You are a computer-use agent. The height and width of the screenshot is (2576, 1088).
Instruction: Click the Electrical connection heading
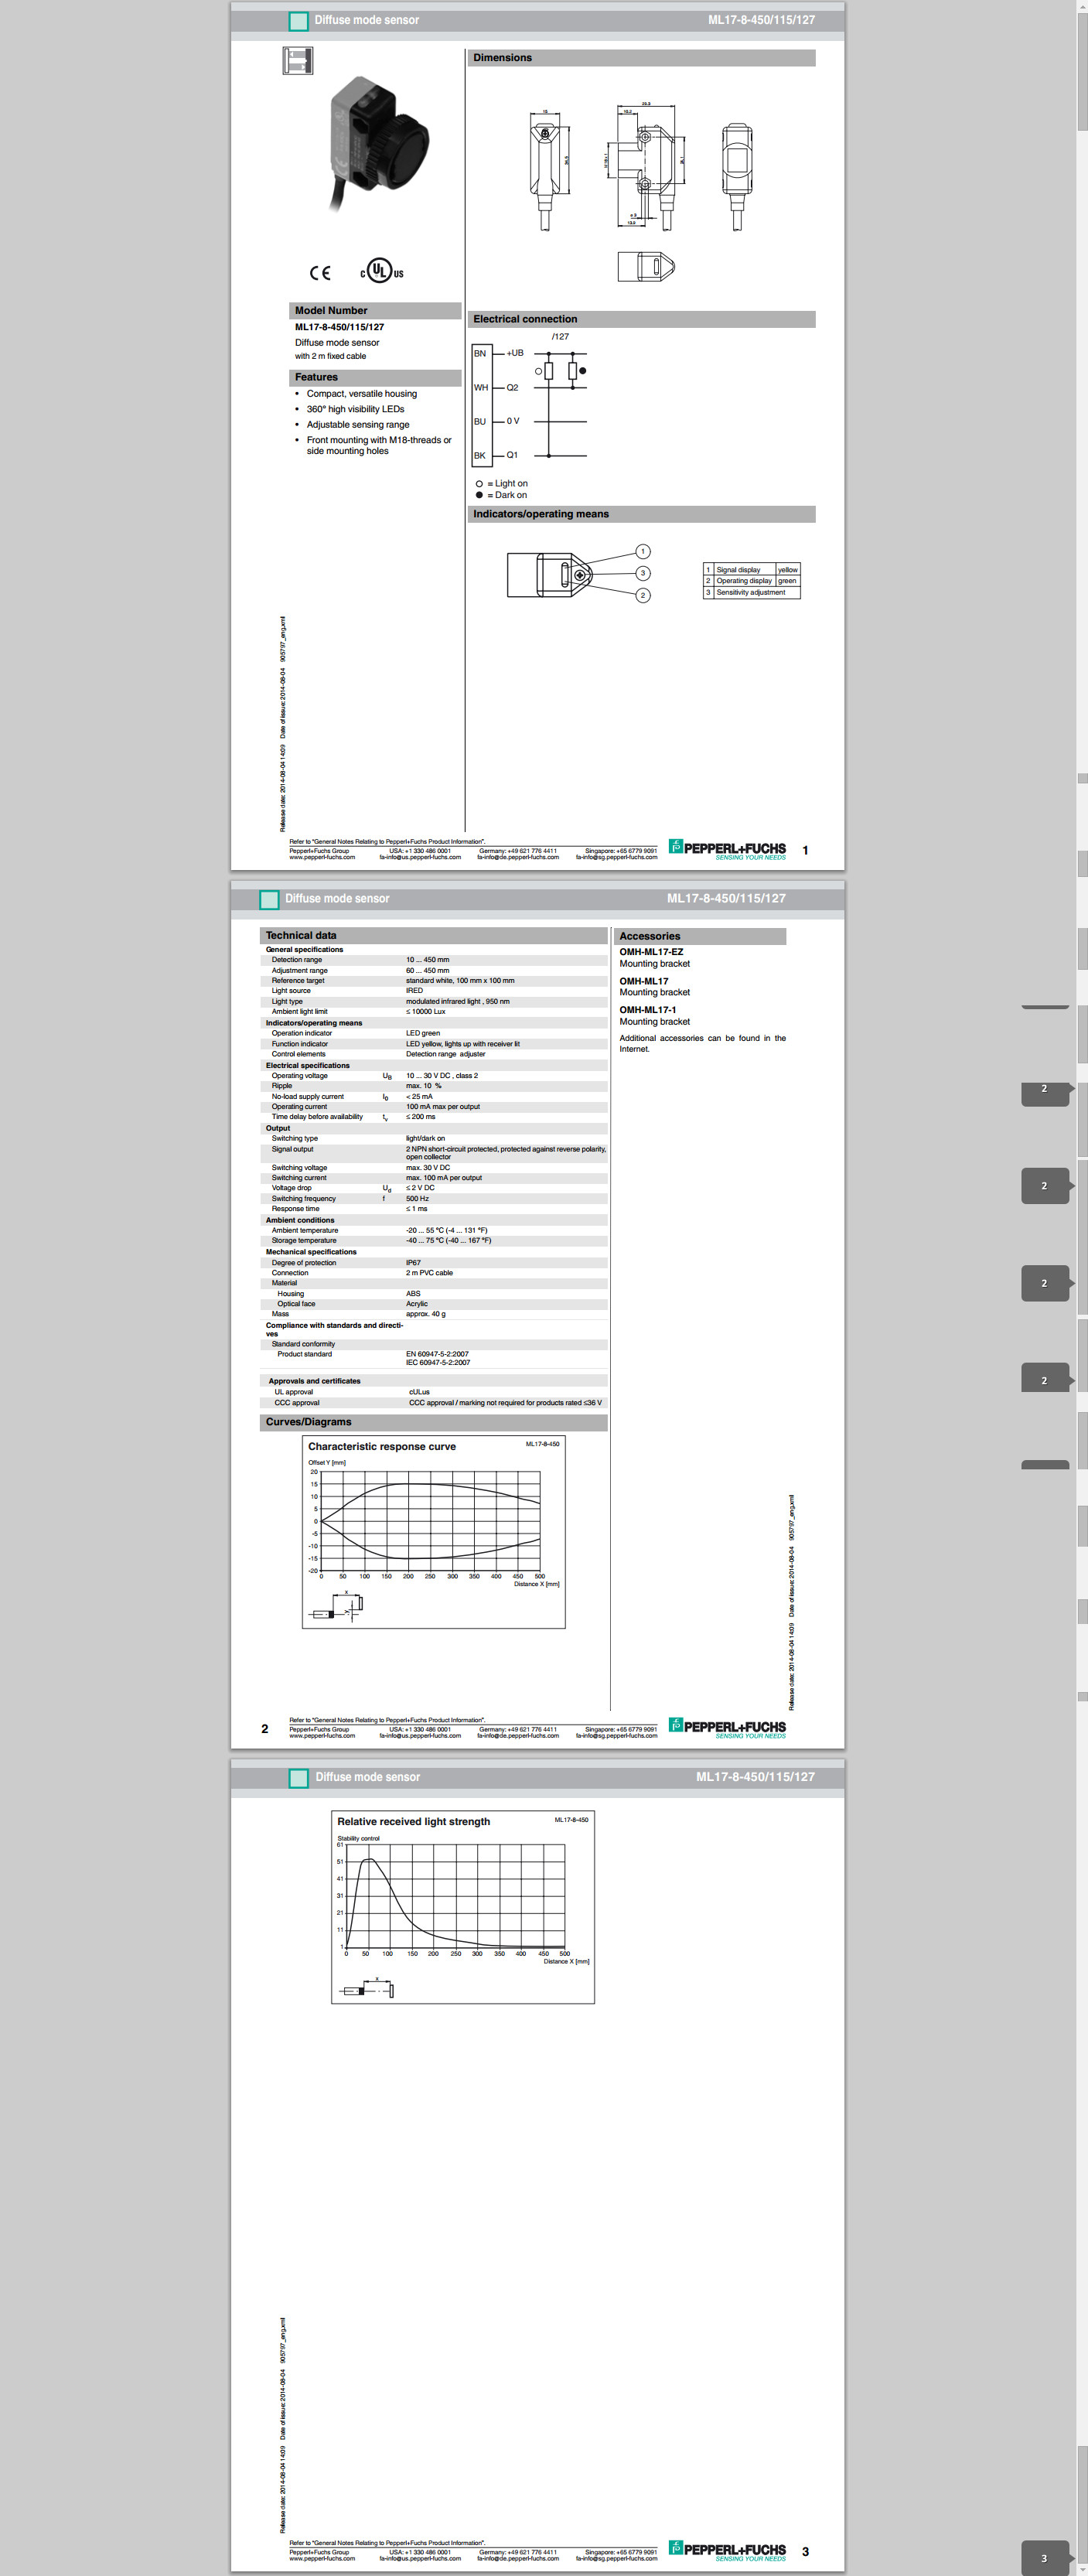pos(525,319)
